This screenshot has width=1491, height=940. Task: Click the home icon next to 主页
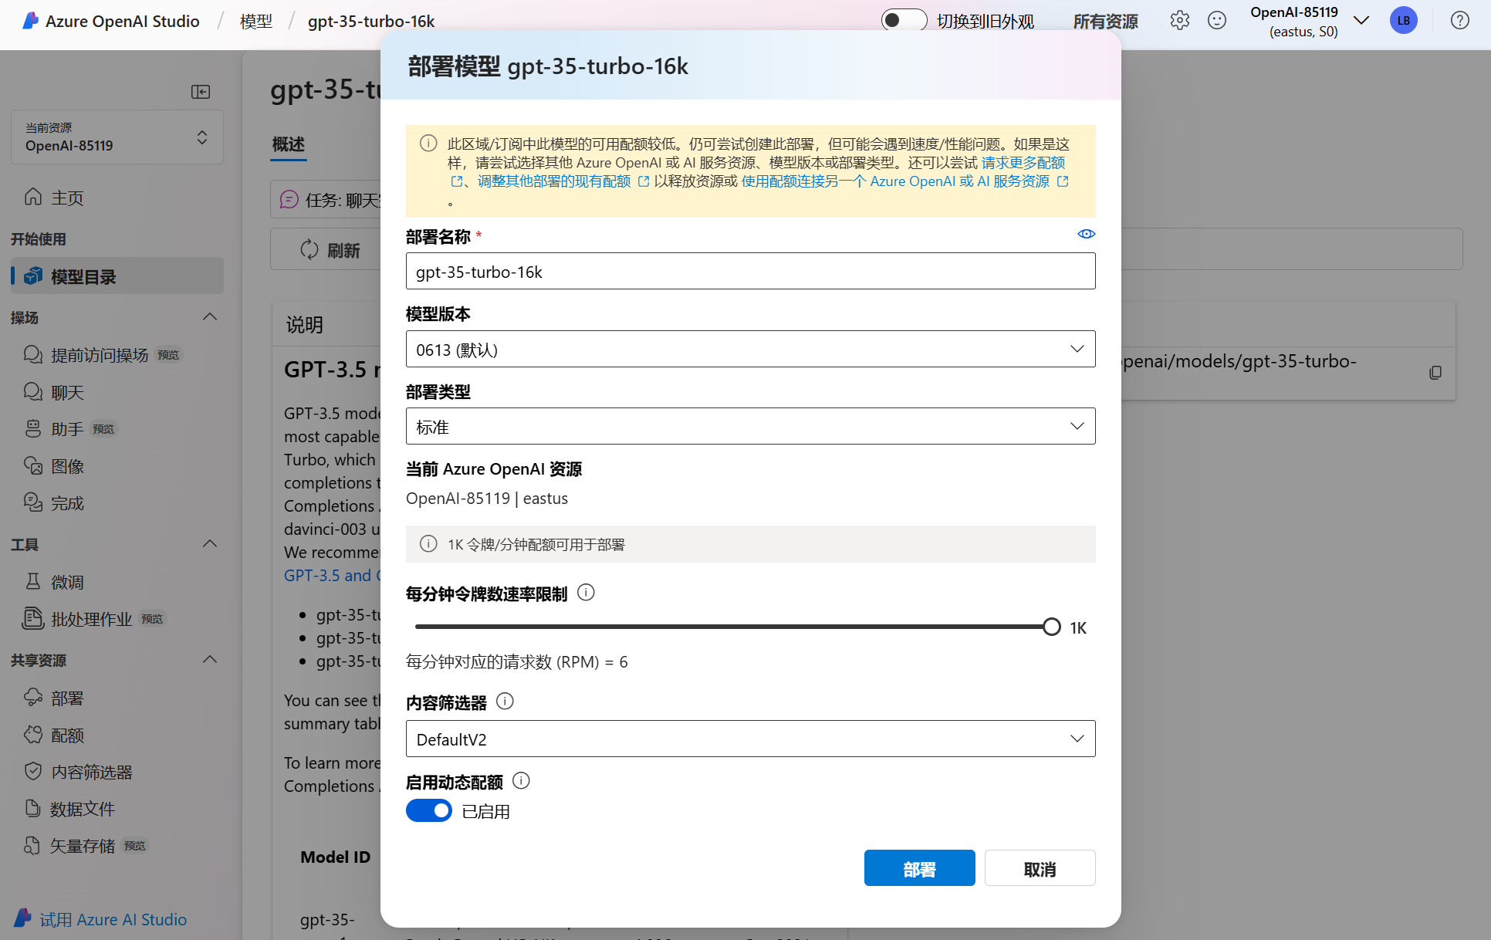33,198
